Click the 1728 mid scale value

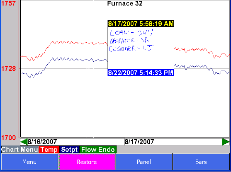(8, 69)
